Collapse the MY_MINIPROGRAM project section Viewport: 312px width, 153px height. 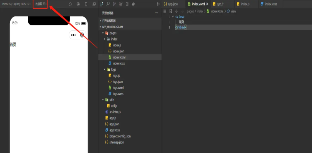point(130,27)
